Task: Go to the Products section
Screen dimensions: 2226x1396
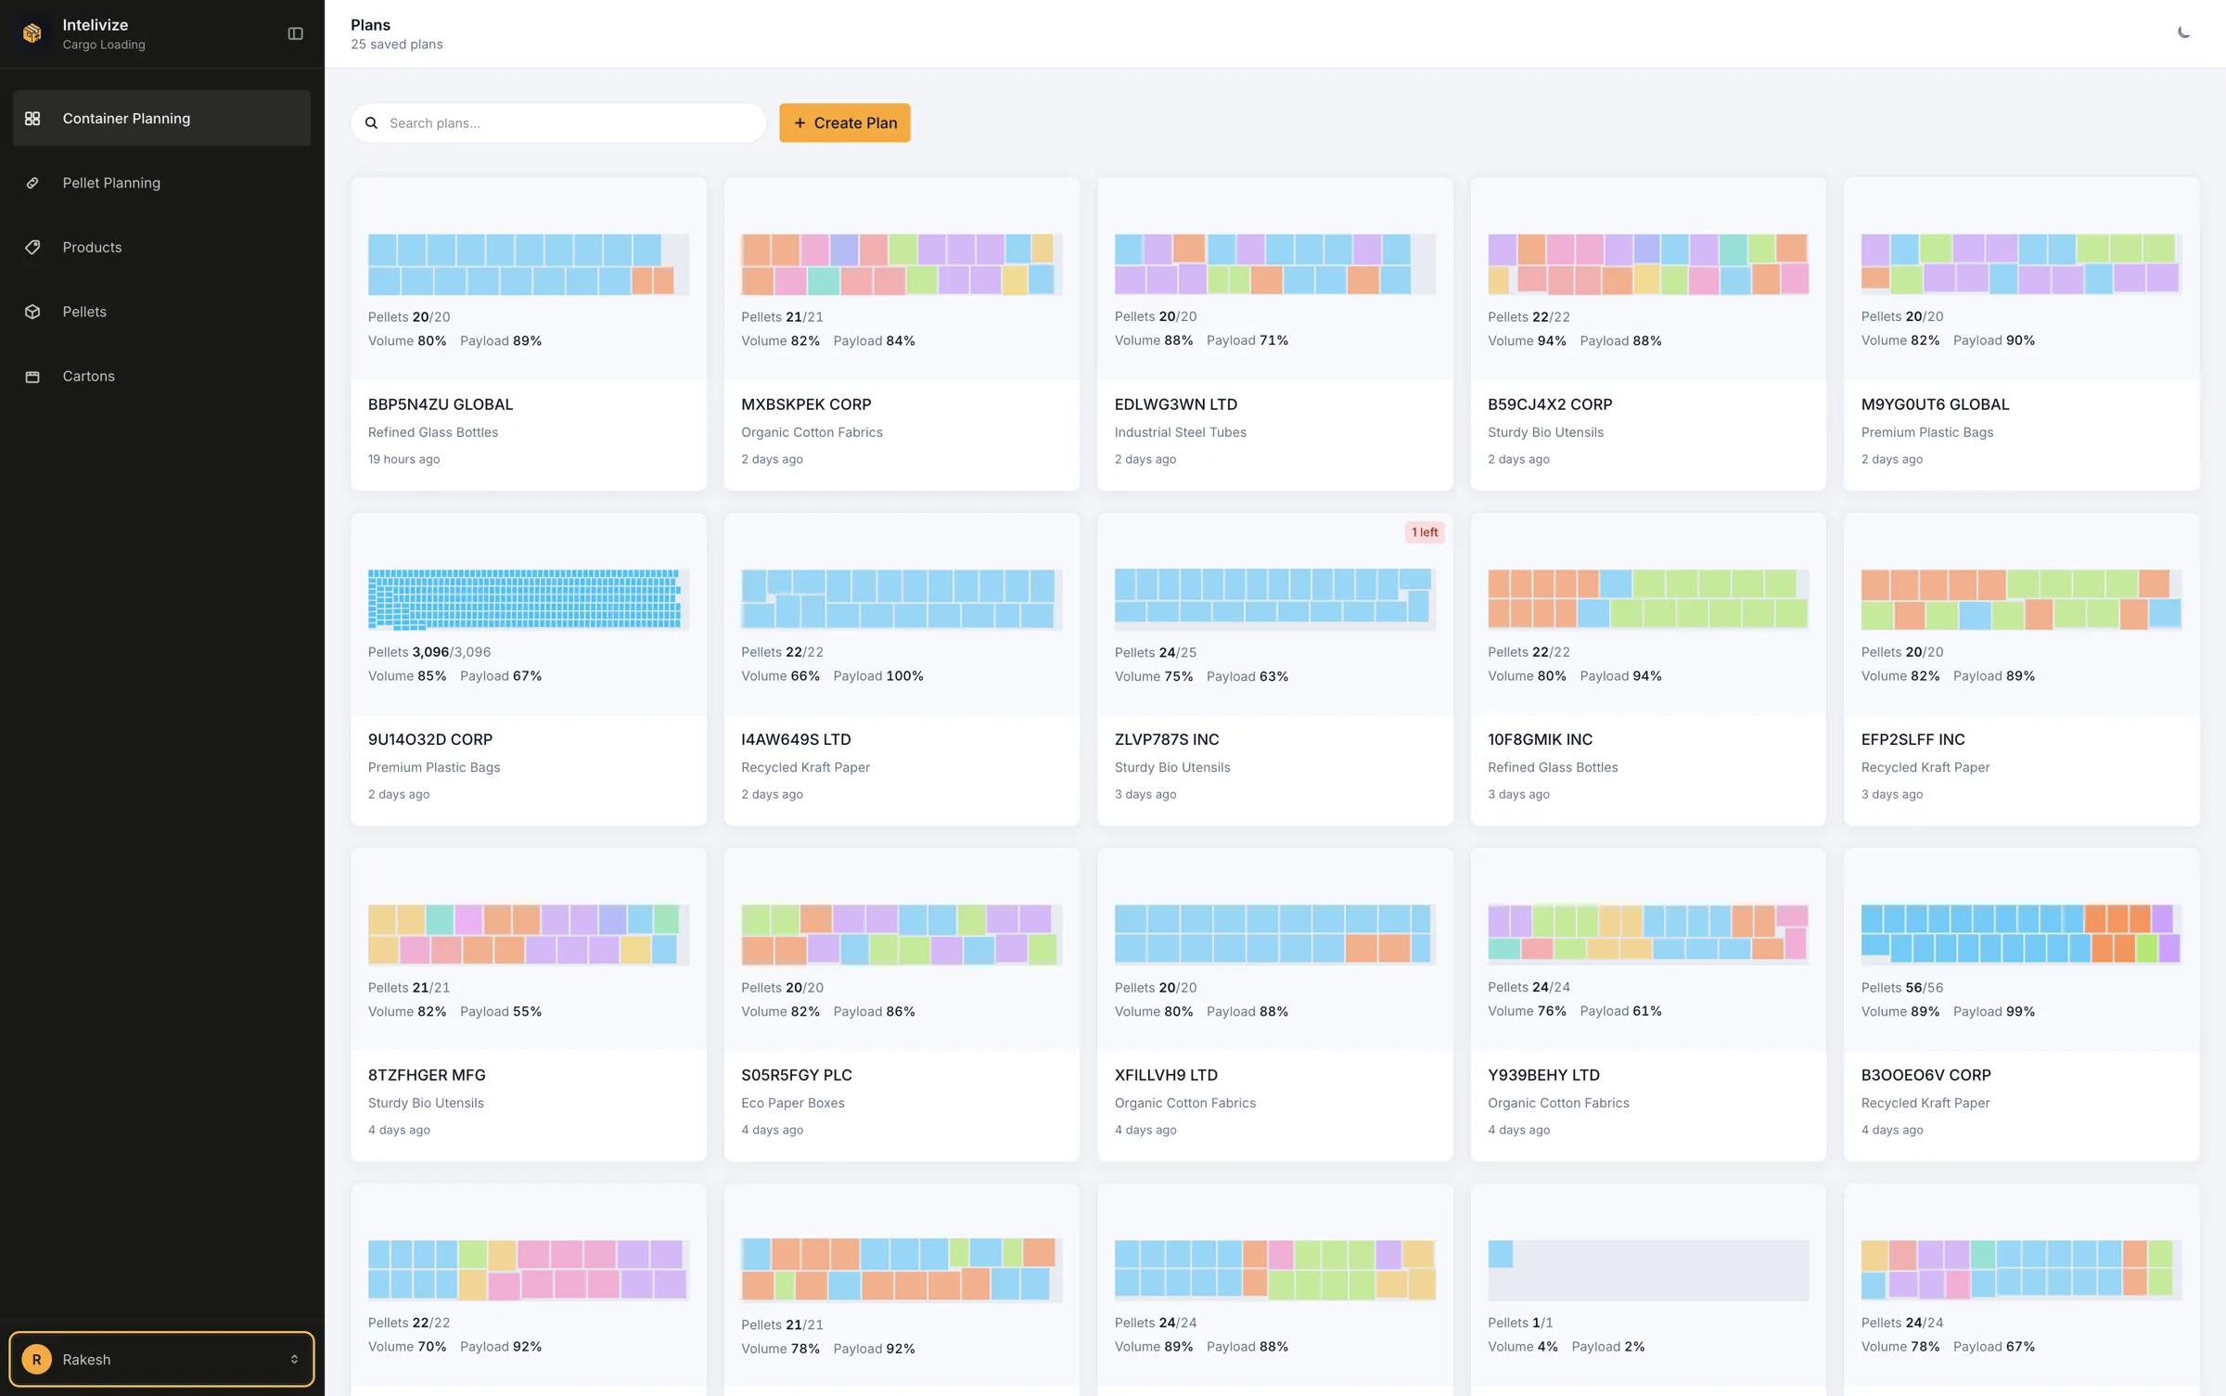Action: 161,247
